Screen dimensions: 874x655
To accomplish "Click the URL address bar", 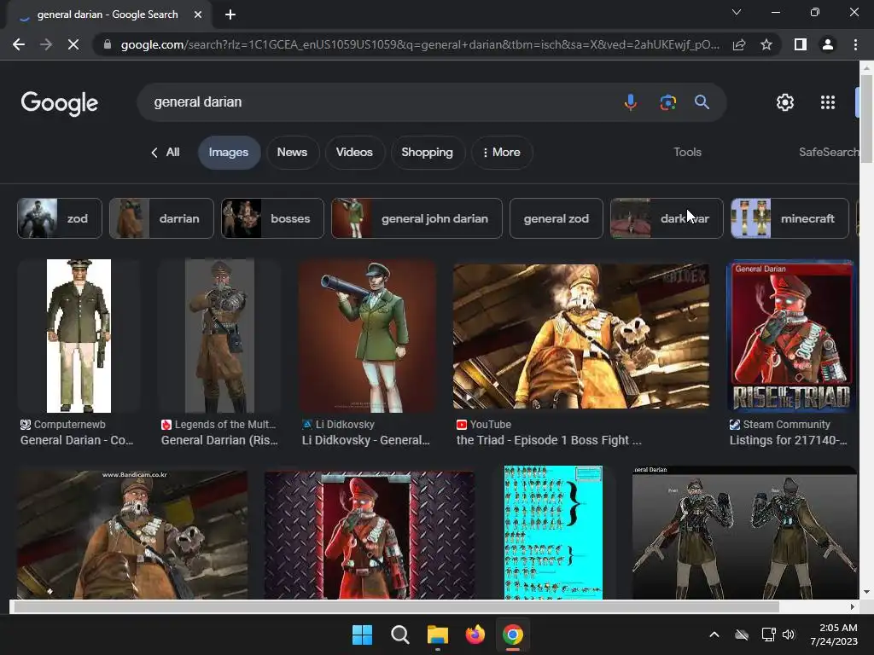I will coord(420,44).
